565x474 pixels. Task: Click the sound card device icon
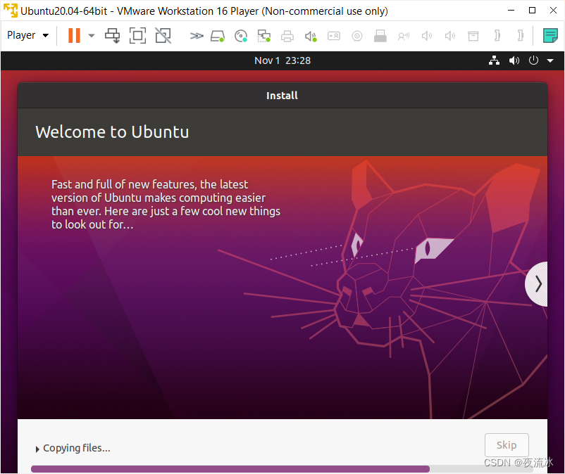coord(311,36)
